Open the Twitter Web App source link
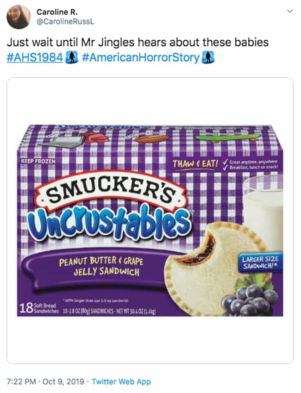Viewport: 301px width, 393px height. pos(121,381)
